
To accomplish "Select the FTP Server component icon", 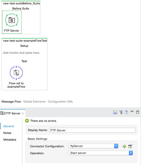I will pyautogui.click(x=12, y=20).
